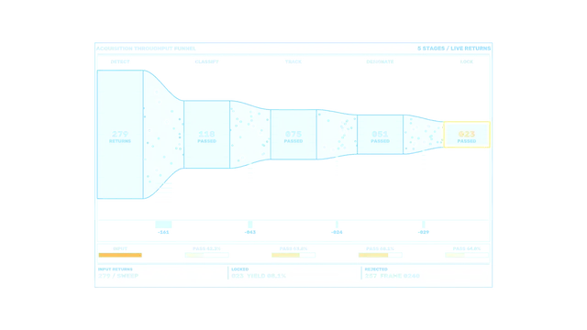Screen dimensions: 587x330
Task: Click the DETECT stage box showing 279 returns
Action: [x=120, y=135]
